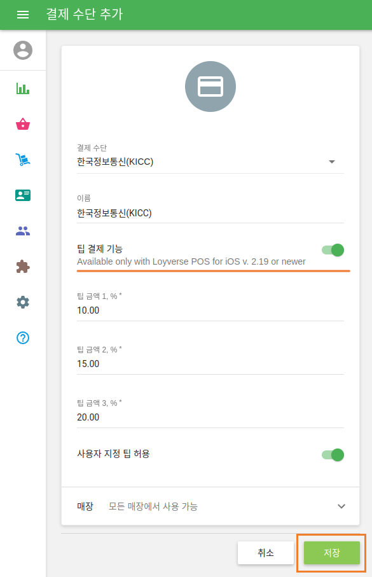Click the help question mark icon

(23, 338)
